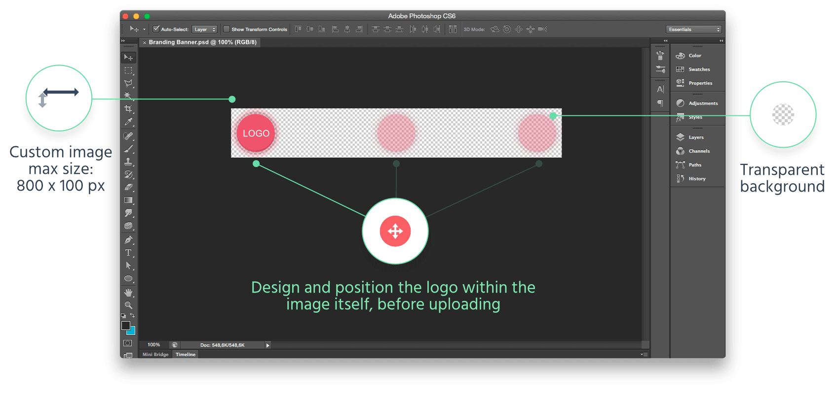Select the Zoom tool
This screenshot has width=839, height=394.
pyautogui.click(x=128, y=305)
